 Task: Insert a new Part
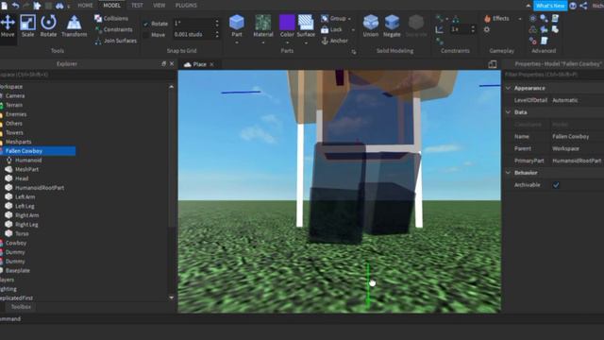pos(237,25)
